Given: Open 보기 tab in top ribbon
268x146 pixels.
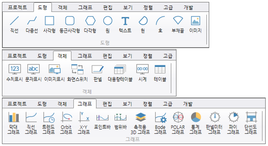Looking at the screenshot, I should click(x=128, y=7).
